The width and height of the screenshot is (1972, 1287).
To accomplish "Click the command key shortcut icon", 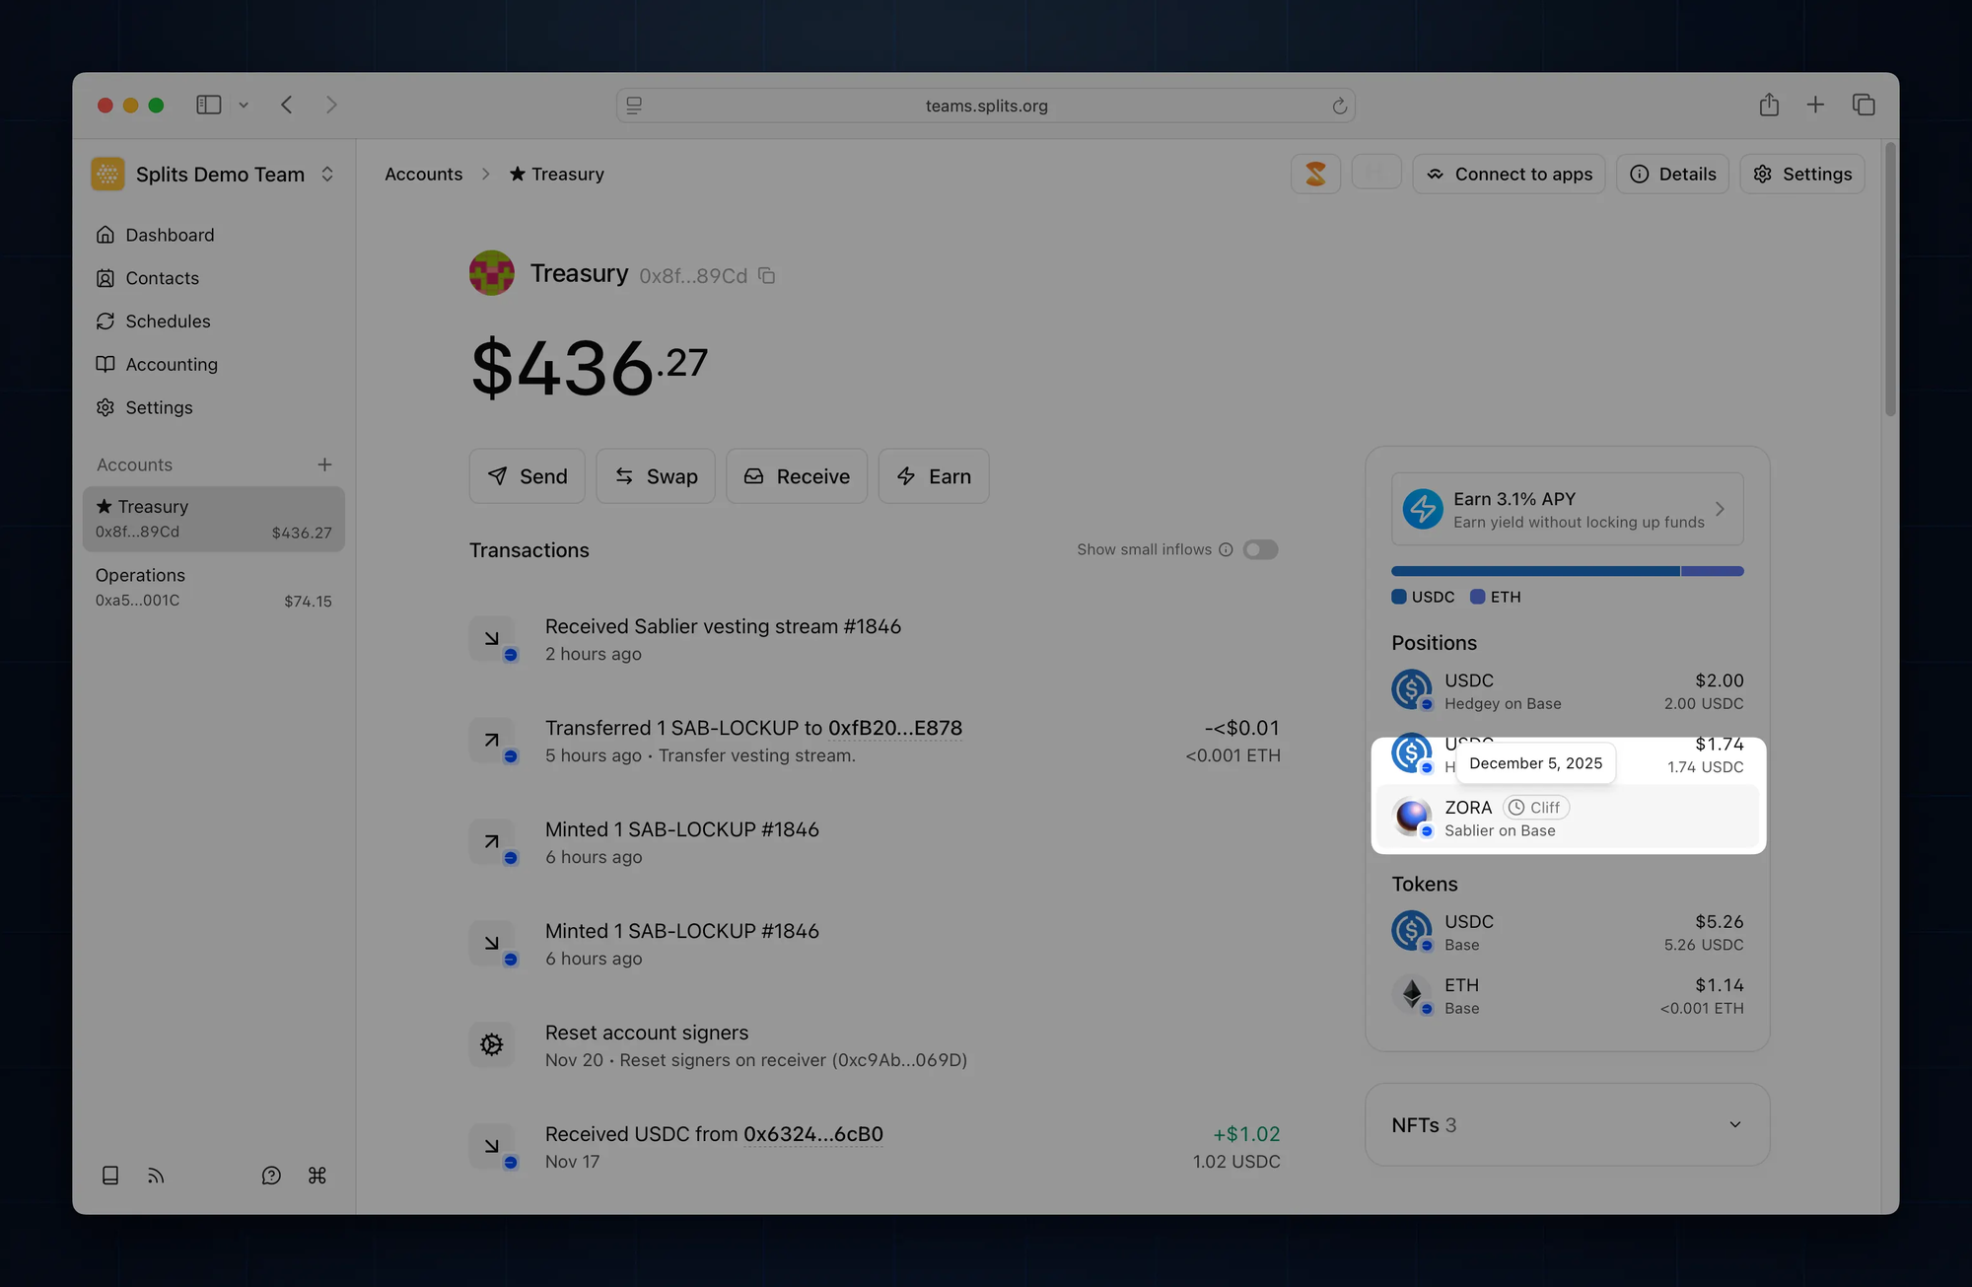I will [317, 1175].
